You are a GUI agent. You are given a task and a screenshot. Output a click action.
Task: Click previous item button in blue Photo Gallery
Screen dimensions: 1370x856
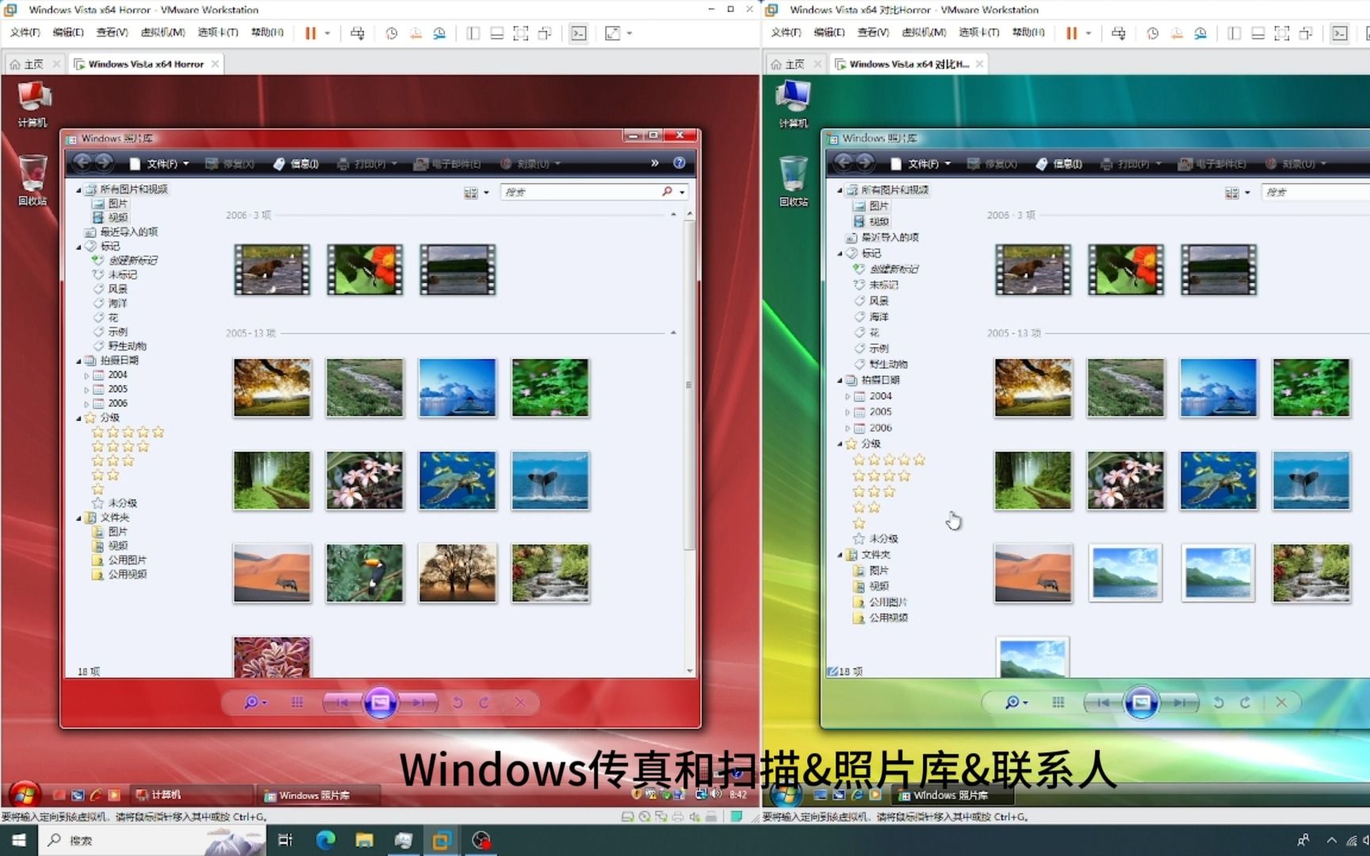(x=1104, y=702)
